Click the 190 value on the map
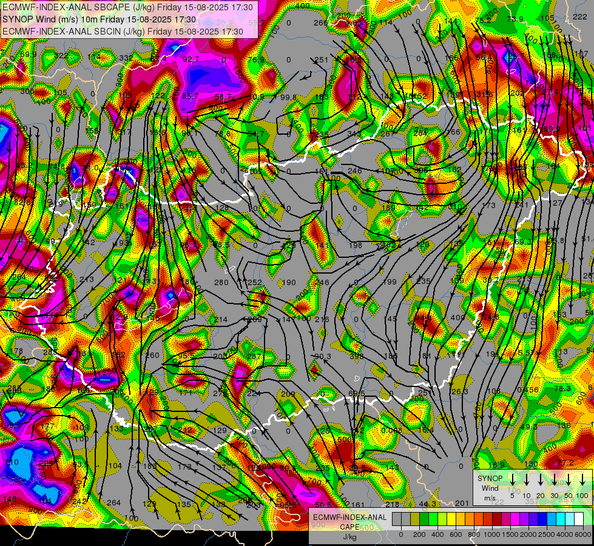 (x=289, y=282)
